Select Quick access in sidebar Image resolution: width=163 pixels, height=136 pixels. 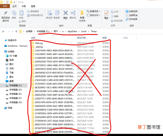tap(10, 40)
